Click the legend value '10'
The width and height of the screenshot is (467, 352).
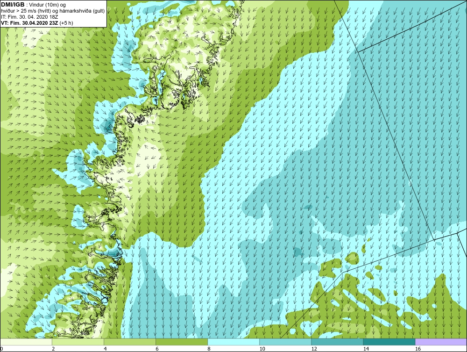(x=262, y=349)
